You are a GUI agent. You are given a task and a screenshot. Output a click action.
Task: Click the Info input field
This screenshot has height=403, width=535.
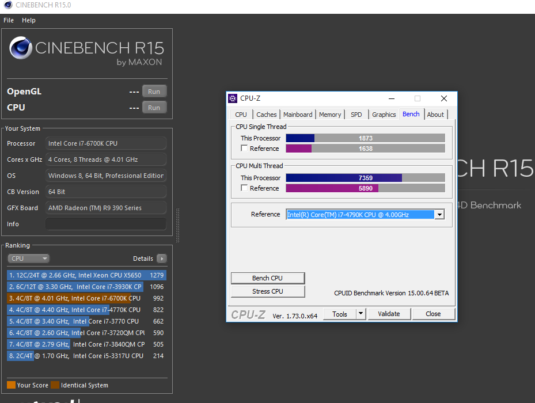point(106,224)
